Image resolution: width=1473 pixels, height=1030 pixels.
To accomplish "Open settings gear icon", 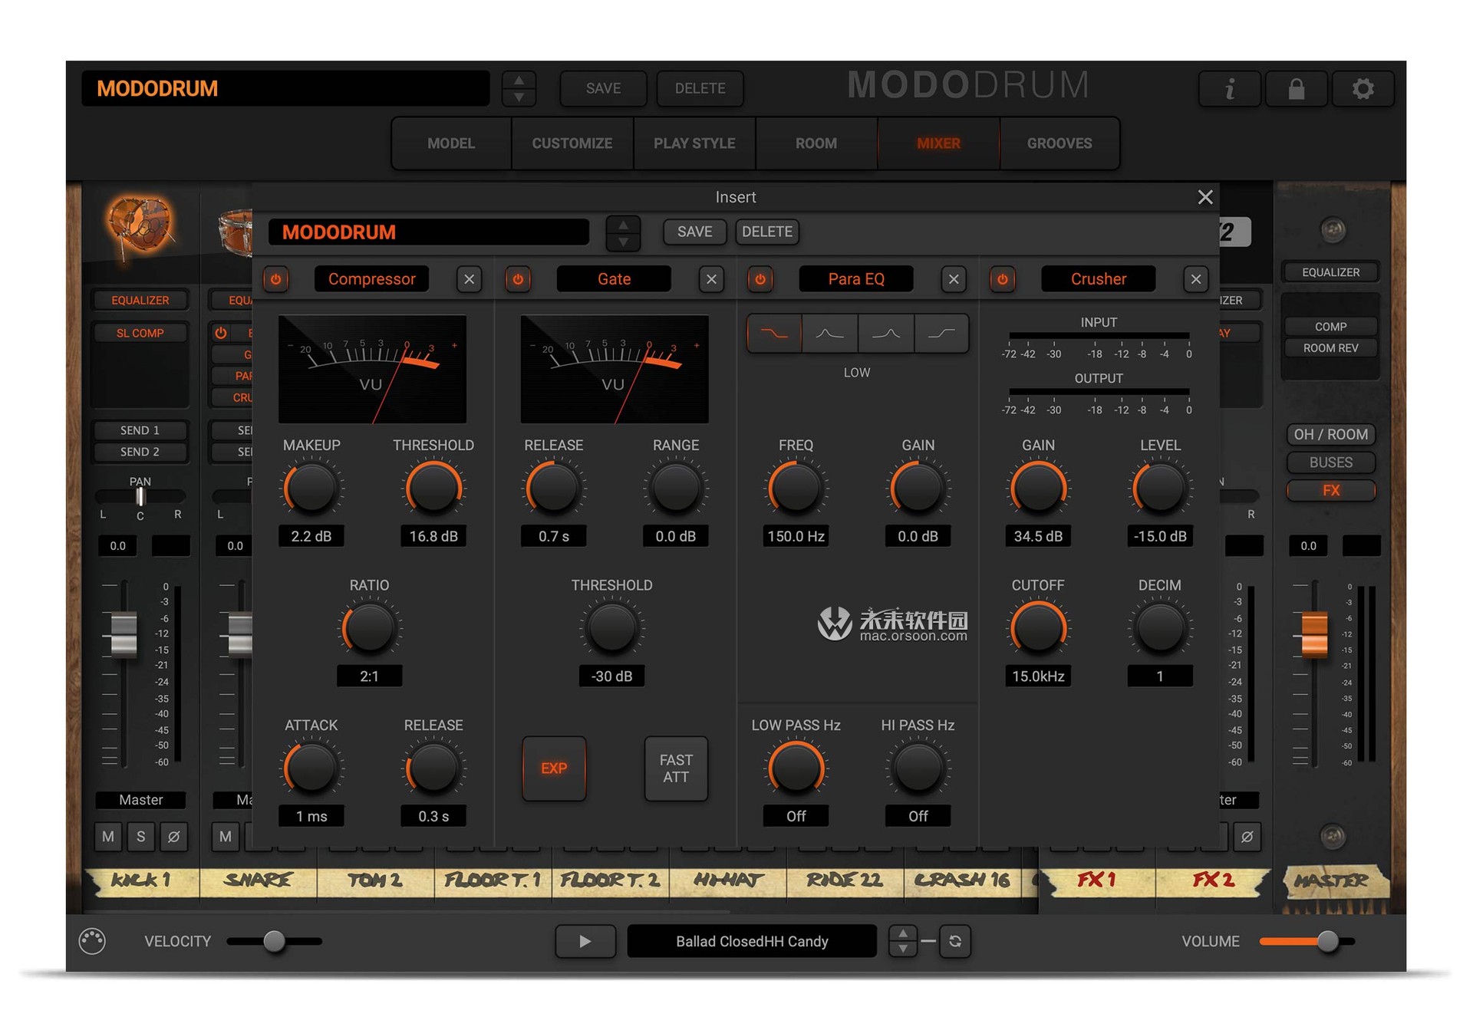I will pos(1363,89).
